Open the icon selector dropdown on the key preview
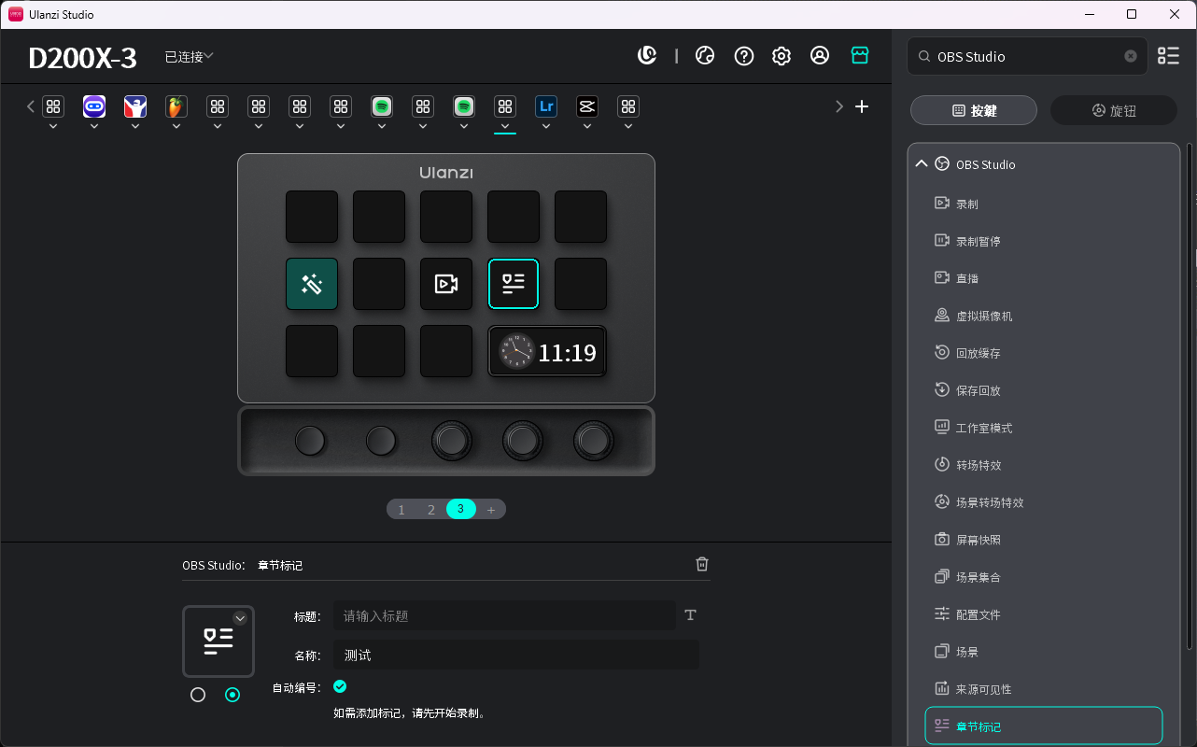 click(240, 617)
